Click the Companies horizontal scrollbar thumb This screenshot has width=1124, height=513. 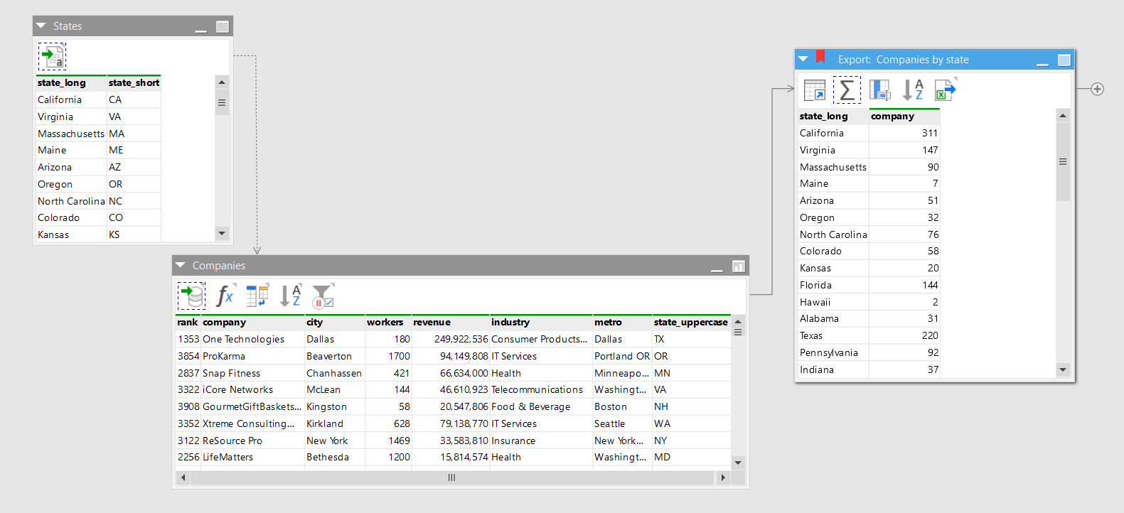[452, 477]
